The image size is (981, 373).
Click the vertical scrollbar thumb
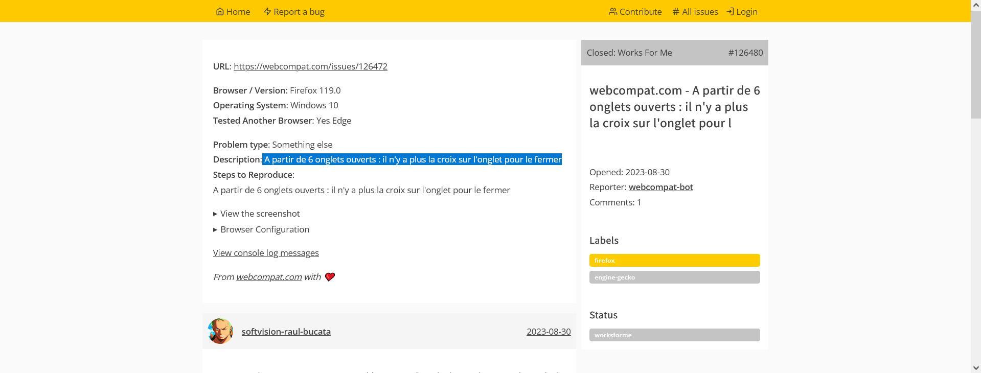click(975, 63)
